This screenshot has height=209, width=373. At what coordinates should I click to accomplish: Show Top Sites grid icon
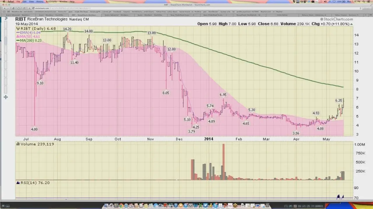(8, 12)
